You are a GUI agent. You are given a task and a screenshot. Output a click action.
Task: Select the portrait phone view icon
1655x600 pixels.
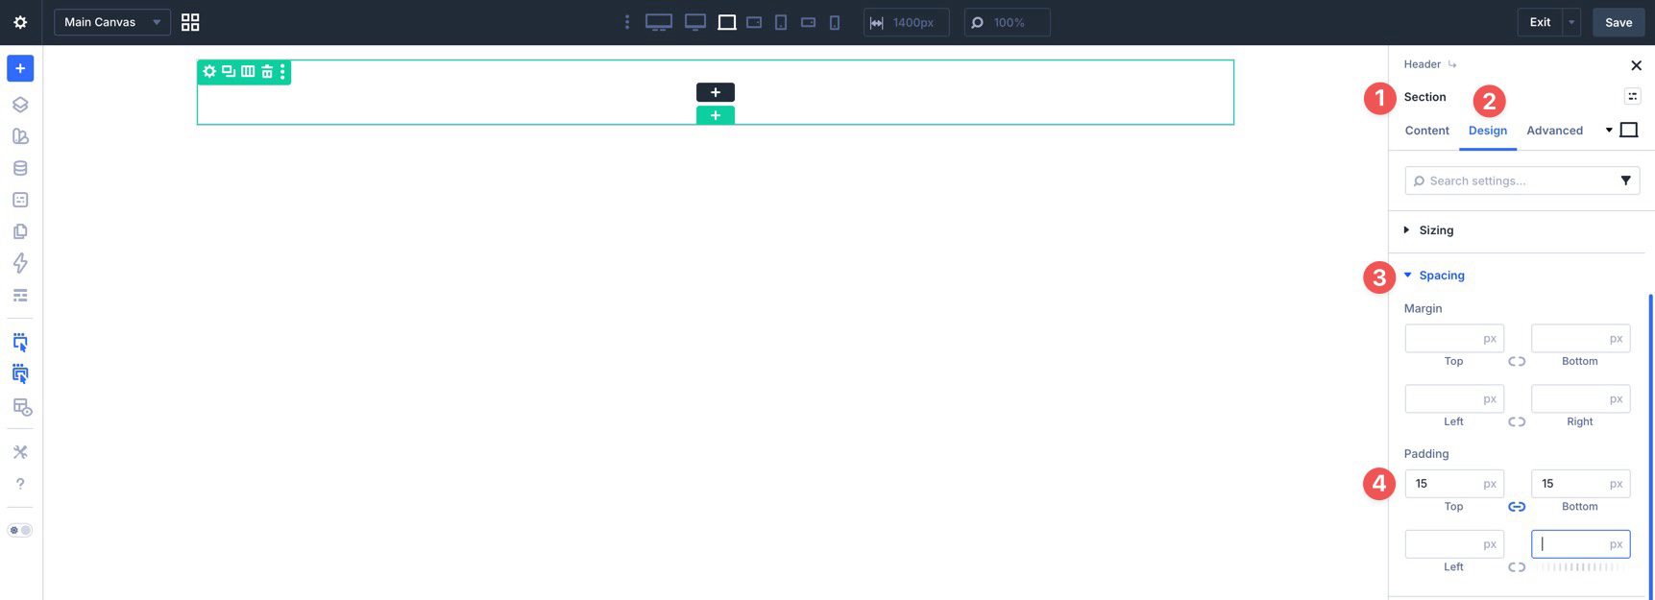coord(835,22)
